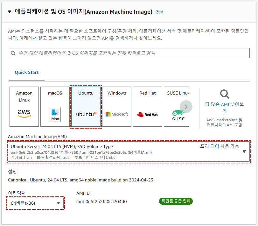258x226 pixels.
Task: Choose the macOS AMI tile
Action: [x=55, y=107]
